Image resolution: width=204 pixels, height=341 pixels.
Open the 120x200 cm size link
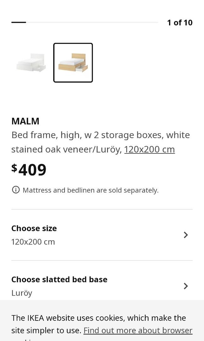click(x=150, y=149)
